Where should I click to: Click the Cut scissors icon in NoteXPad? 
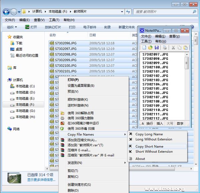173,48
